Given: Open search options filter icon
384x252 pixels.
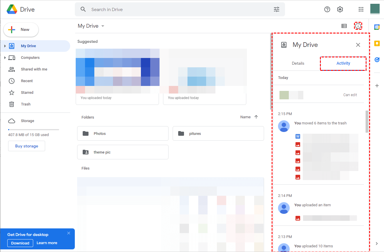Looking at the screenshot, I should point(277,9).
